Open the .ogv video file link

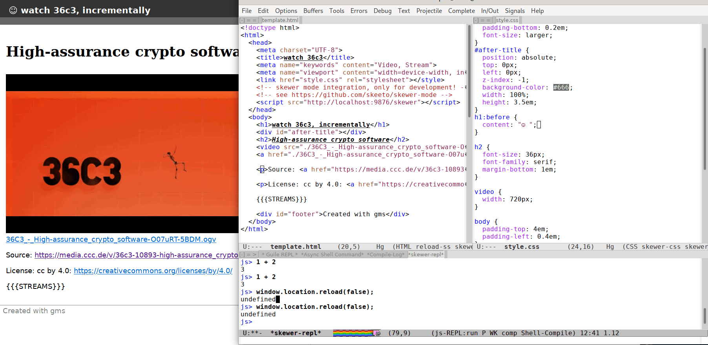coord(111,239)
